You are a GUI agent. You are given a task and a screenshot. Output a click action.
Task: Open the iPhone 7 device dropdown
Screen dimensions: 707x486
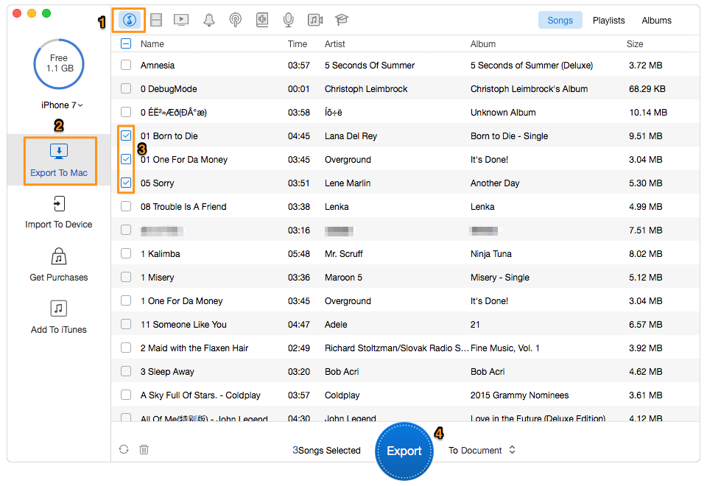tap(62, 105)
